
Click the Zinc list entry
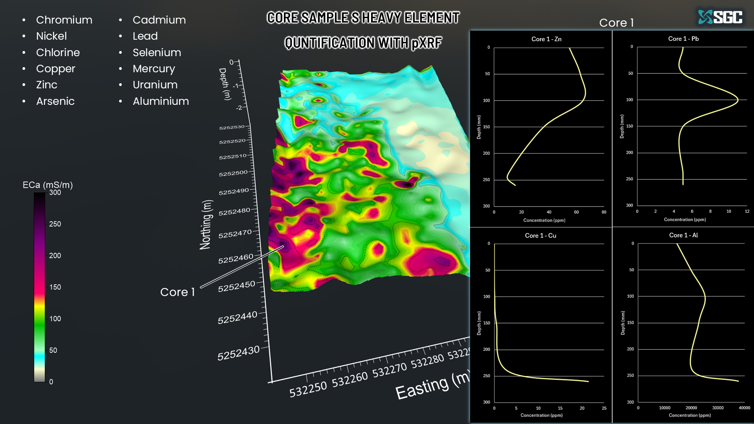coord(47,85)
